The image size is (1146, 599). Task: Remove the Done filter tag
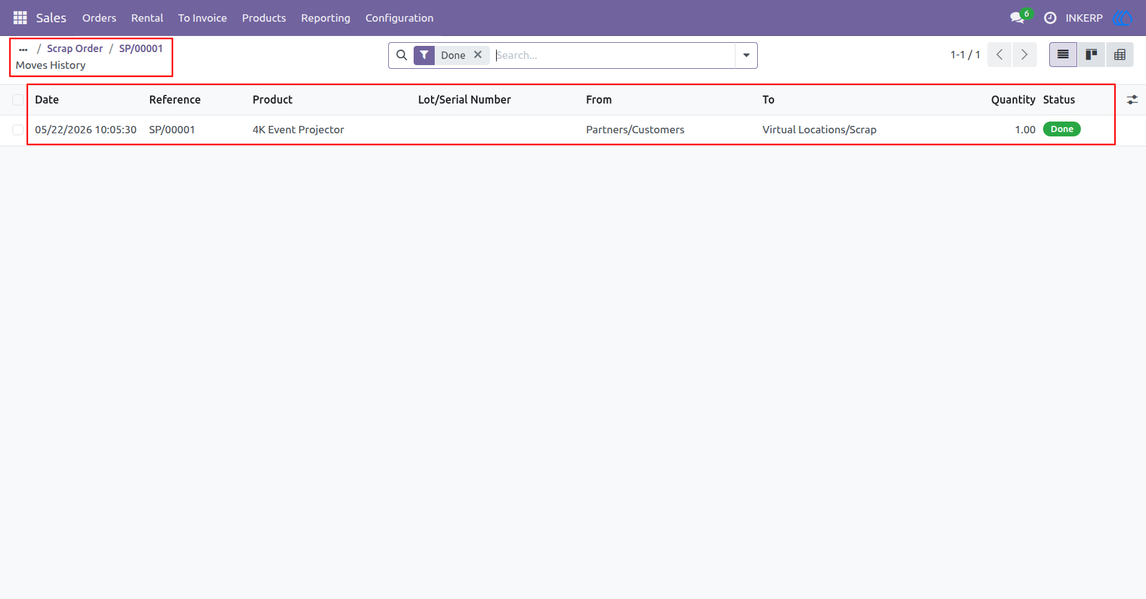(x=478, y=55)
